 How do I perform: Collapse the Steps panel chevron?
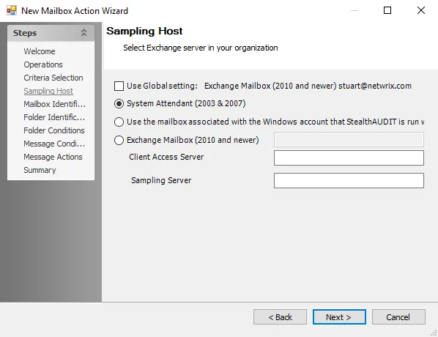pyautogui.click(x=83, y=33)
